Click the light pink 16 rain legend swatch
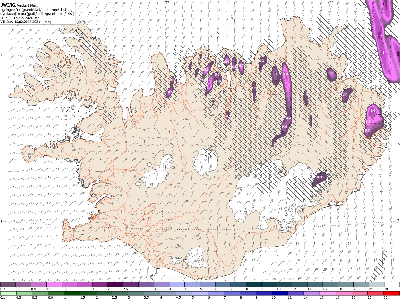This screenshot has height=300, width=400. (x=327, y=293)
